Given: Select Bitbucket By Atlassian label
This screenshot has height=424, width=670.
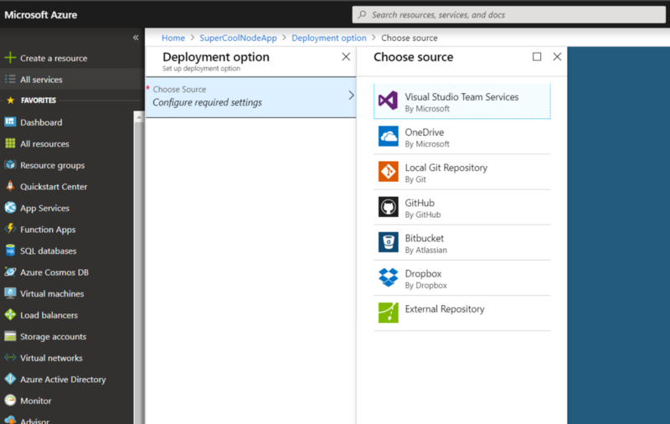Looking at the screenshot, I should tap(426, 244).
